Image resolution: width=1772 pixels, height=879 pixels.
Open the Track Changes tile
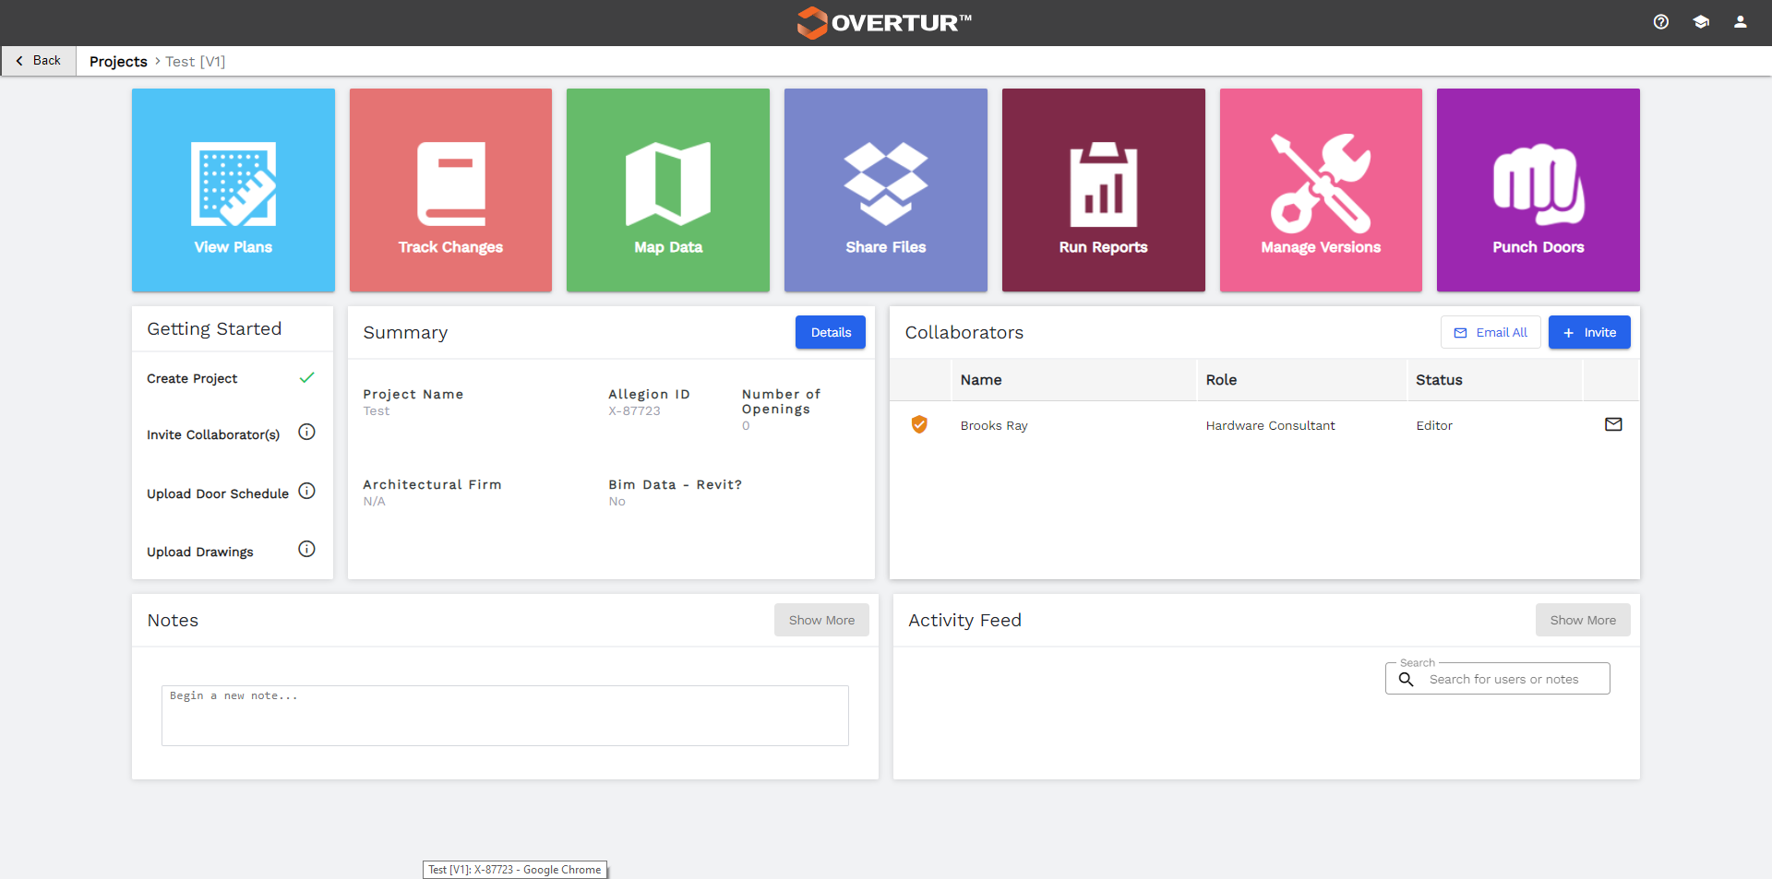pyautogui.click(x=450, y=190)
